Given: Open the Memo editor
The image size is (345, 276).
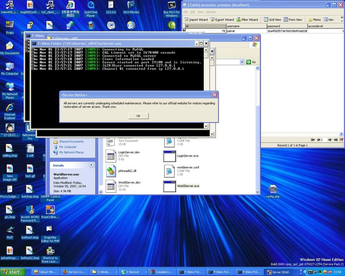Looking at the screenshot, I should 314,20.
